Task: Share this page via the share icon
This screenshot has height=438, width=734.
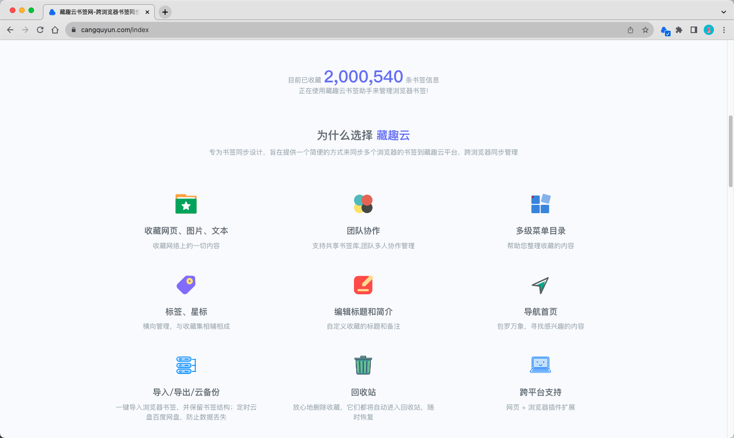Action: (x=630, y=30)
